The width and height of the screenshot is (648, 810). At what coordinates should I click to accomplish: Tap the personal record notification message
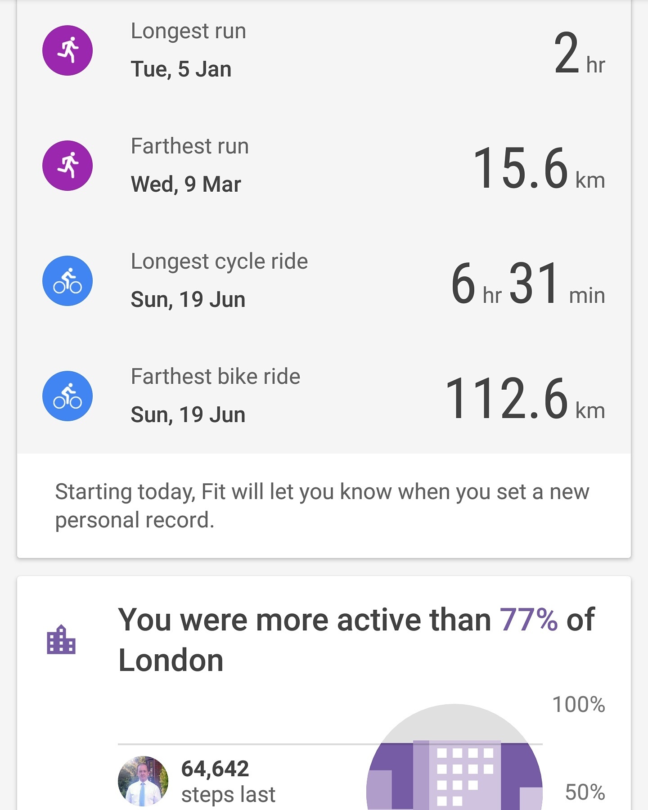tap(322, 506)
